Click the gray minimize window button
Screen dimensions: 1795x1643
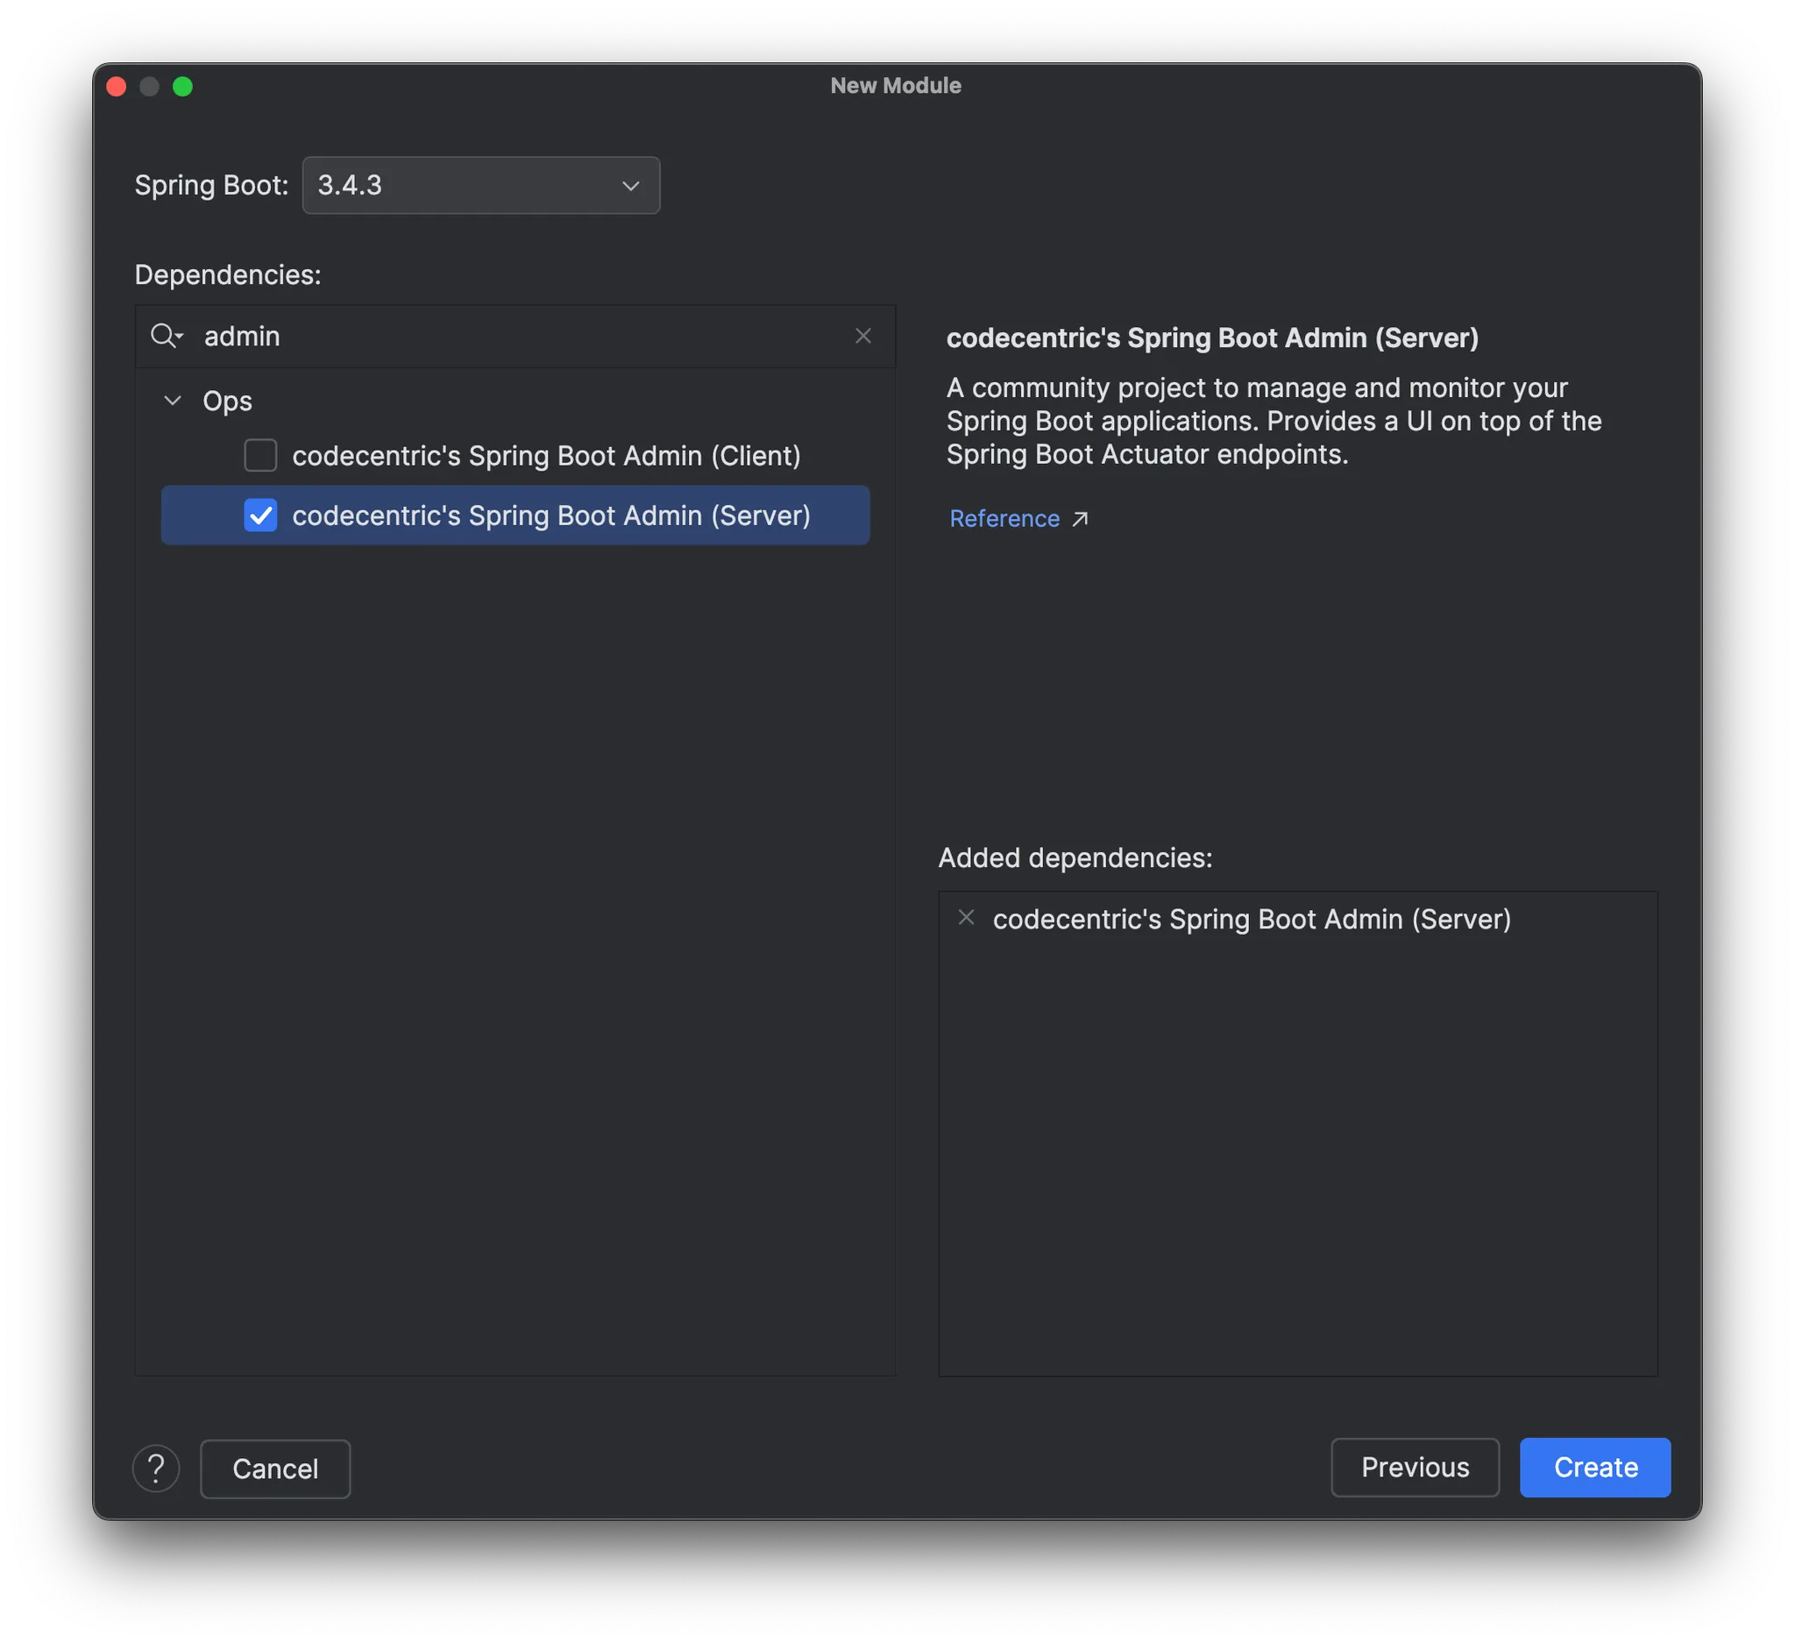pyautogui.click(x=150, y=87)
